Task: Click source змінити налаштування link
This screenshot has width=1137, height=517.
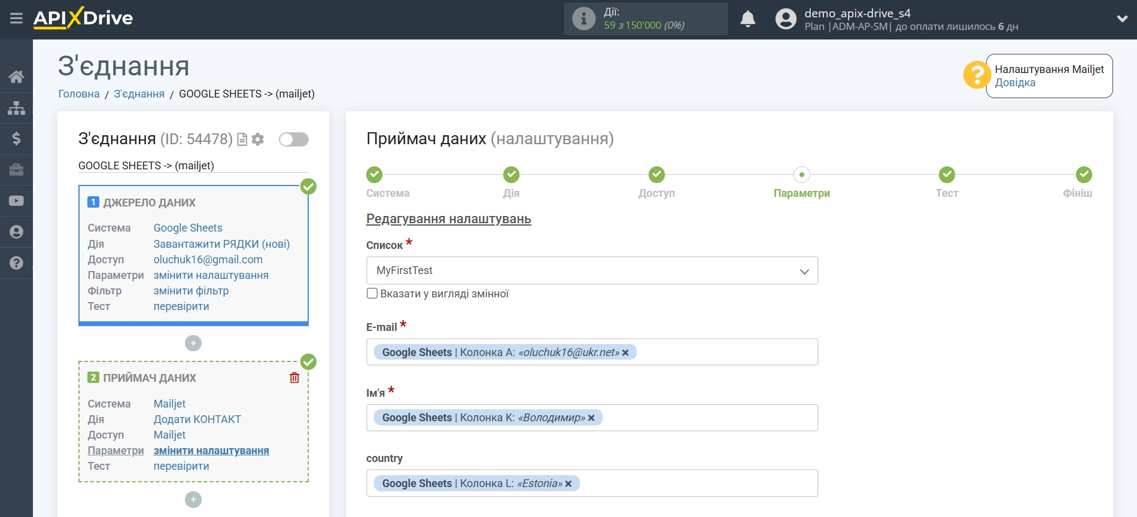Action: [211, 275]
